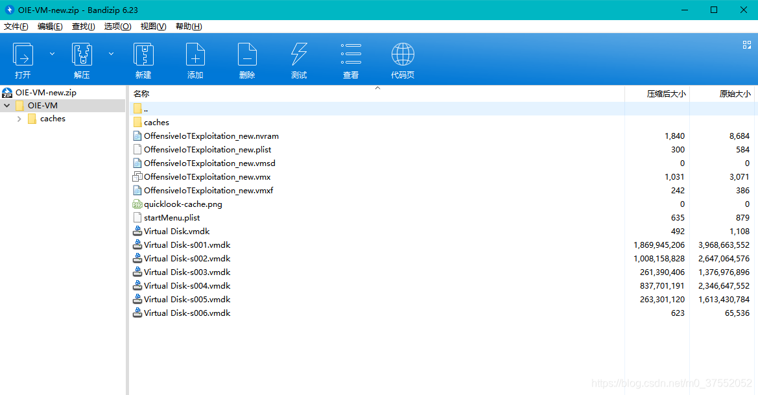Select the caches folder in the tree panel
The image size is (758, 395).
click(53, 119)
